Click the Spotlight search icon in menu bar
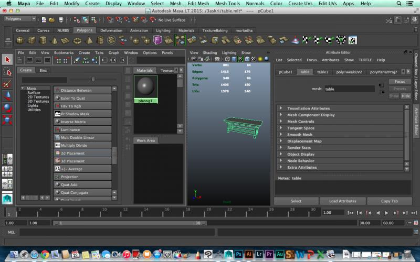 (399, 4)
